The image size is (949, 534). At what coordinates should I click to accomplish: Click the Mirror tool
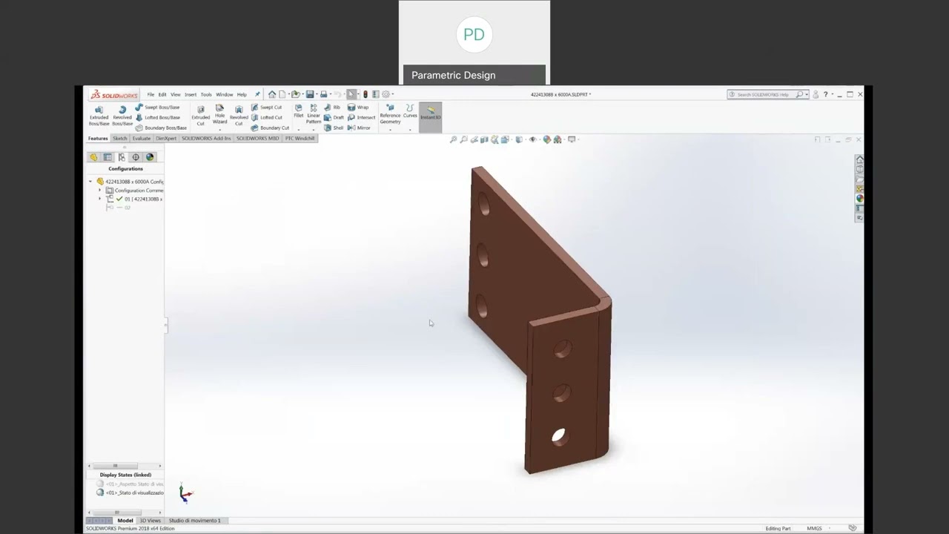[x=359, y=128]
